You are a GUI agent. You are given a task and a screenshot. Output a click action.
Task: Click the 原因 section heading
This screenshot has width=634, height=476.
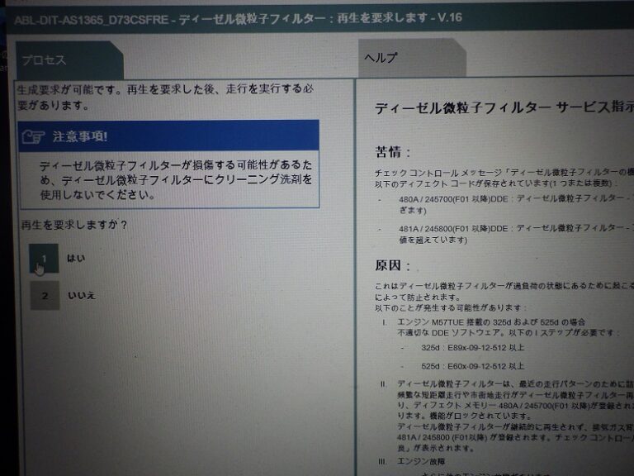(393, 266)
